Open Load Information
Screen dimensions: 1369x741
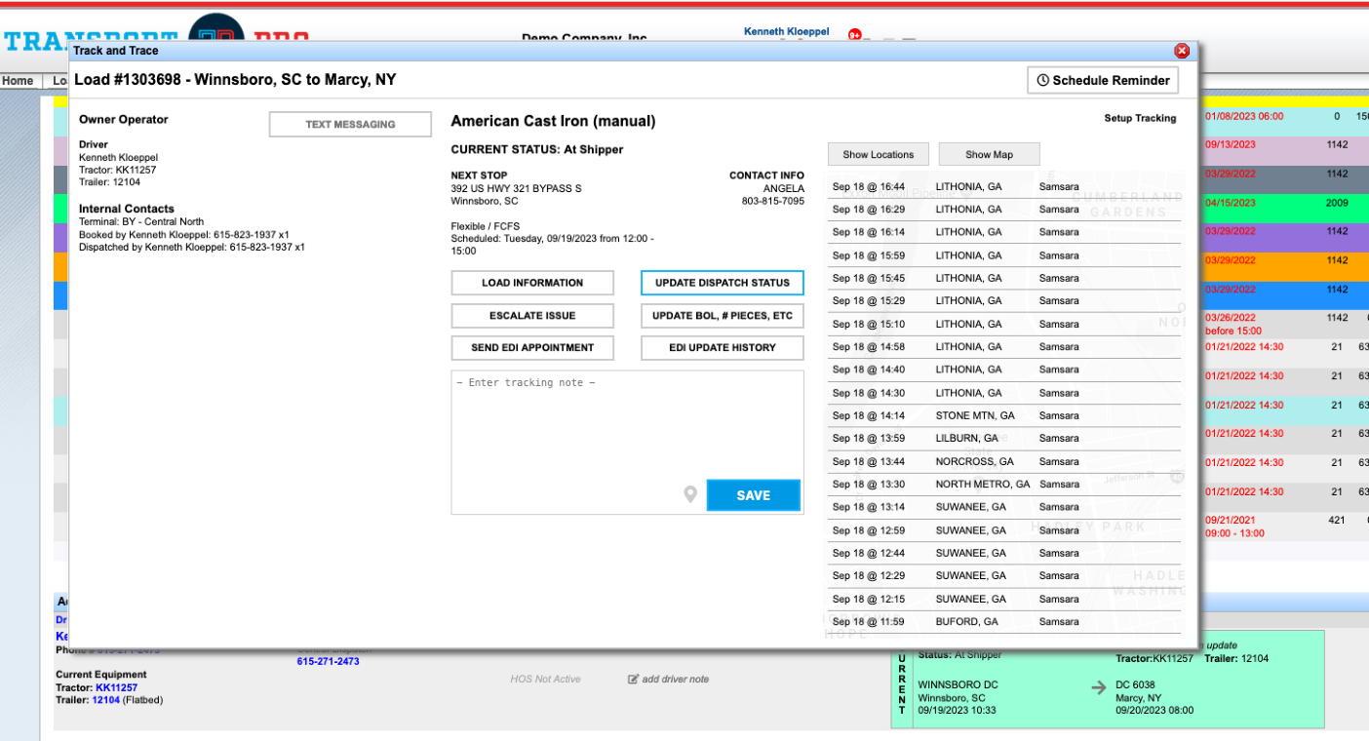[532, 283]
